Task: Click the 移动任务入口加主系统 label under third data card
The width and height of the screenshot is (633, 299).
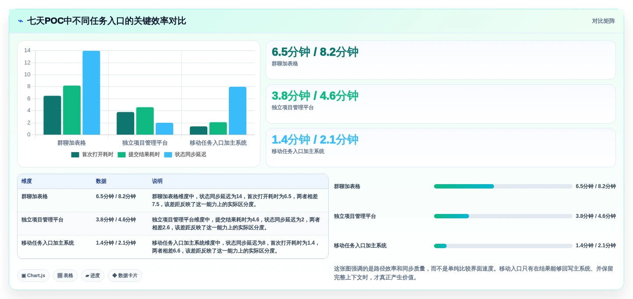Action: point(298,151)
